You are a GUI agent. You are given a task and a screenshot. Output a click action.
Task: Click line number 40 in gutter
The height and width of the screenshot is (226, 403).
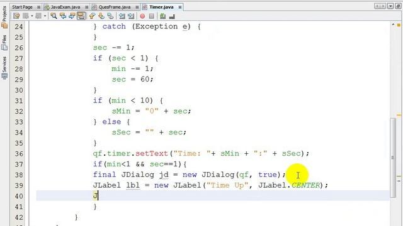coord(18,196)
